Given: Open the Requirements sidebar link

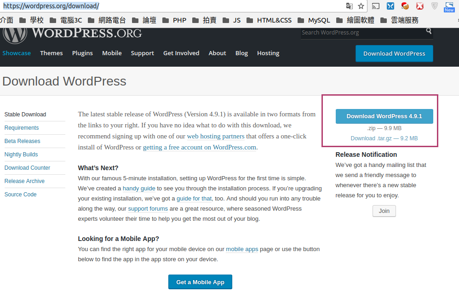Looking at the screenshot, I should click(x=22, y=128).
